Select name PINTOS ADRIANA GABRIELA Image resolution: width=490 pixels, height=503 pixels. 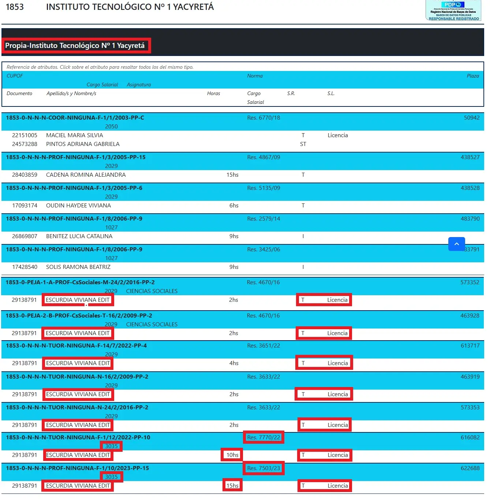(x=83, y=144)
